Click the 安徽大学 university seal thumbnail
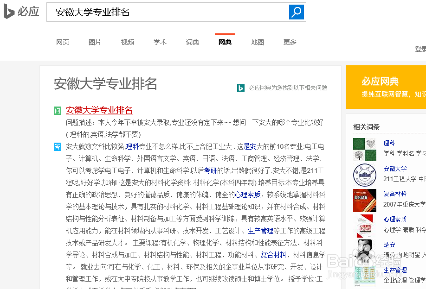This screenshot has height=289, width=426. (x=365, y=175)
